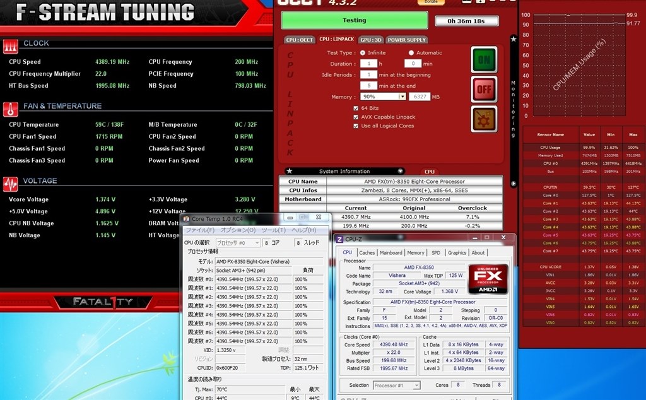
Task: Switch to the POWER SUPPLY tab
Action: point(407,40)
